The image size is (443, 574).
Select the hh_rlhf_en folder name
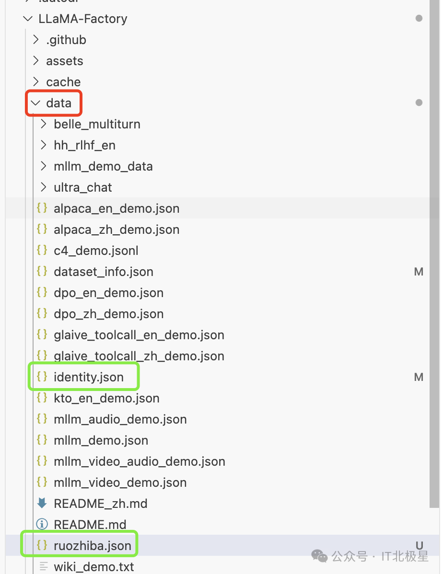point(85,145)
